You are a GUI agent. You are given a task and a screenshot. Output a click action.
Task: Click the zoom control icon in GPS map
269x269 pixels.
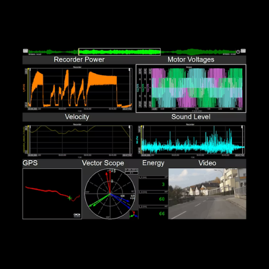point(77,215)
